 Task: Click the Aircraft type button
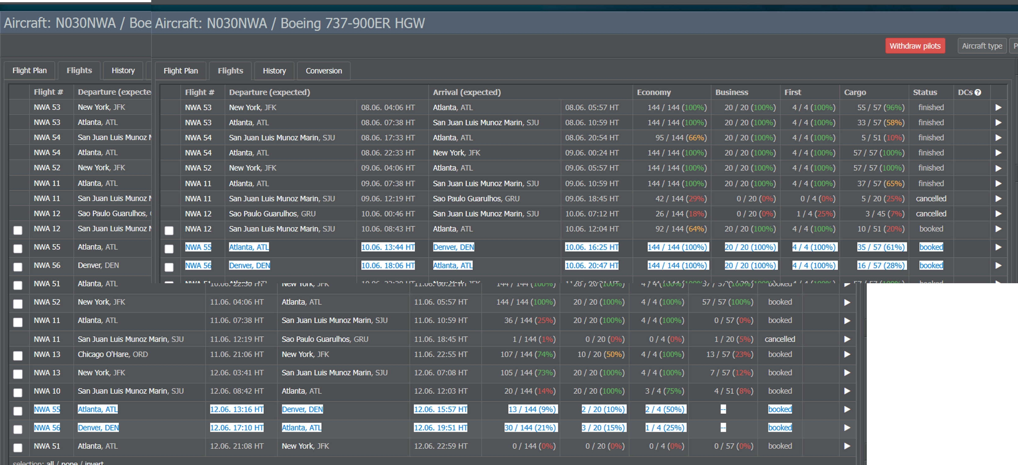pos(982,46)
